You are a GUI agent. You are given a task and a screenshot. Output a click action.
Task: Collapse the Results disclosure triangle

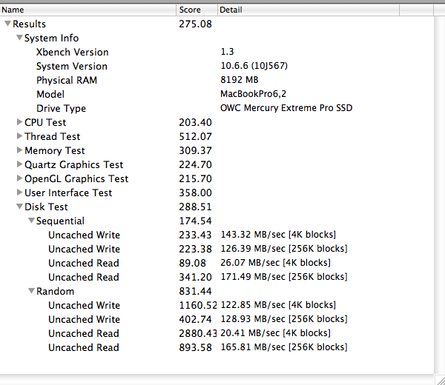point(8,24)
